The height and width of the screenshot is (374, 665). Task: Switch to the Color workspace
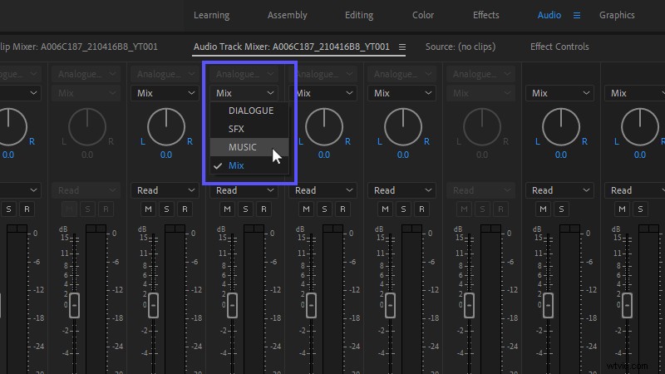pos(423,15)
